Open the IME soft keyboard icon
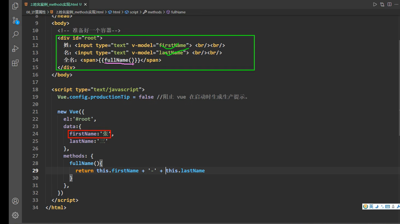Screen dimensions: 400x224 pyautogui.click(x=387, y=207)
